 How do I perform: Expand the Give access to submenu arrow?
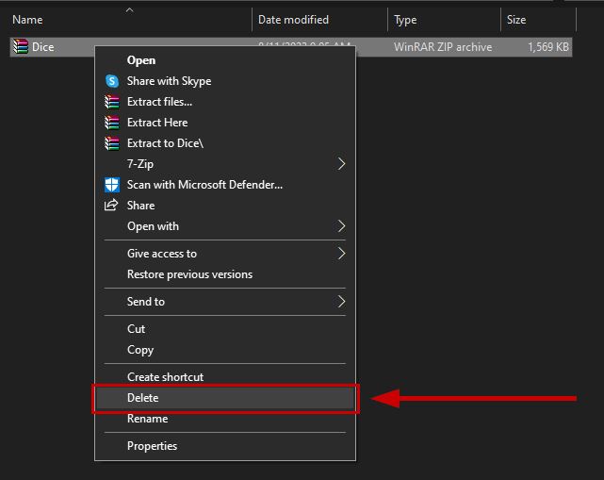(341, 254)
